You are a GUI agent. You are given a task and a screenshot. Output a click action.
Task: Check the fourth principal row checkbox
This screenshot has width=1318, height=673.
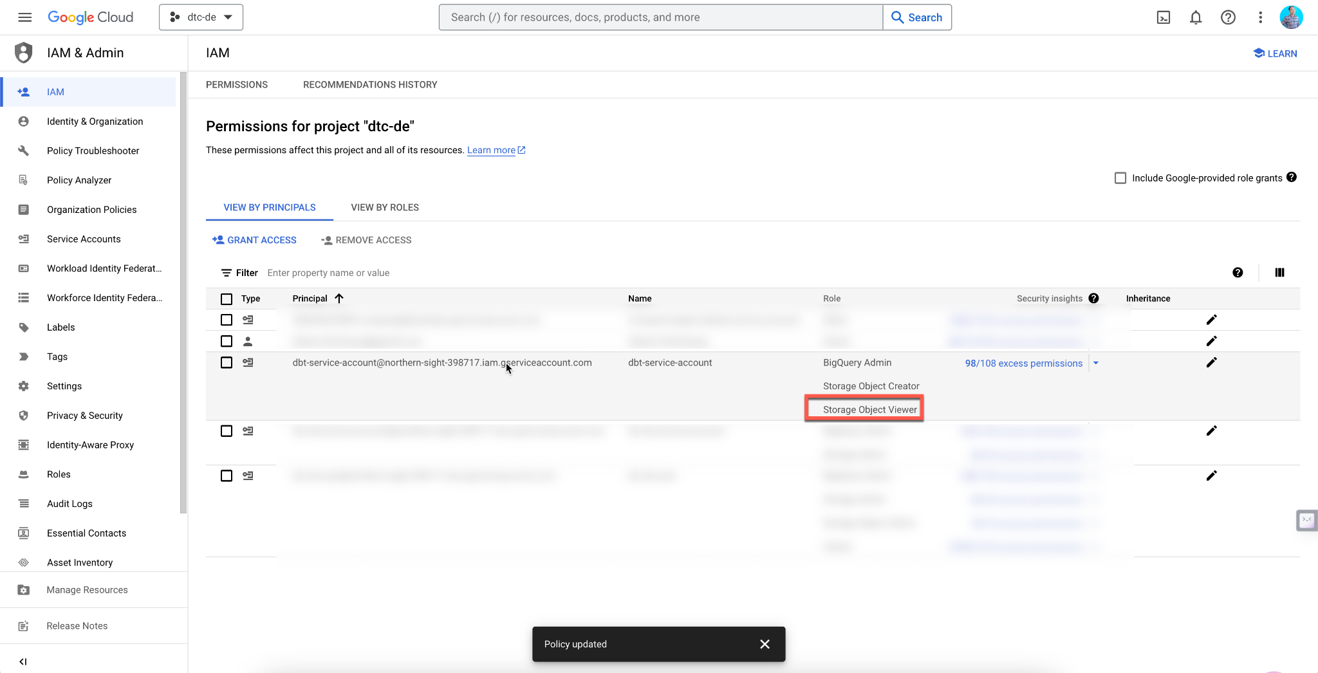227,430
